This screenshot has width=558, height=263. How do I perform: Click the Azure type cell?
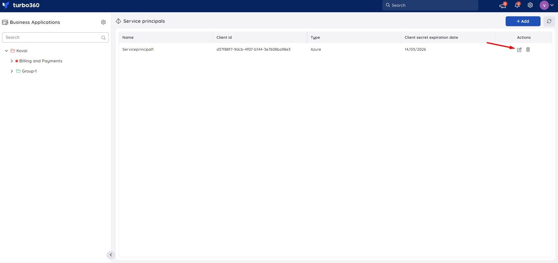[316, 50]
